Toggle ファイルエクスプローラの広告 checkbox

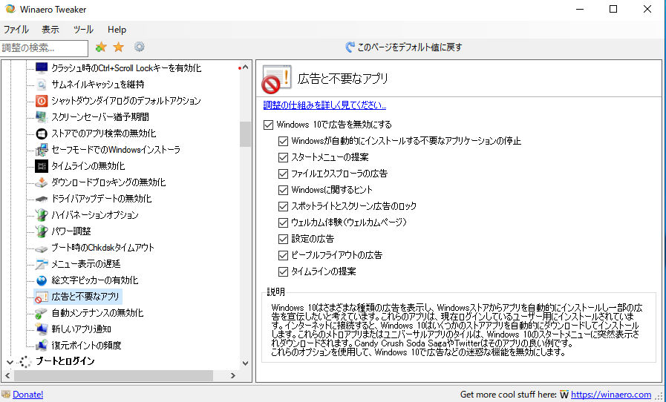pos(283,174)
